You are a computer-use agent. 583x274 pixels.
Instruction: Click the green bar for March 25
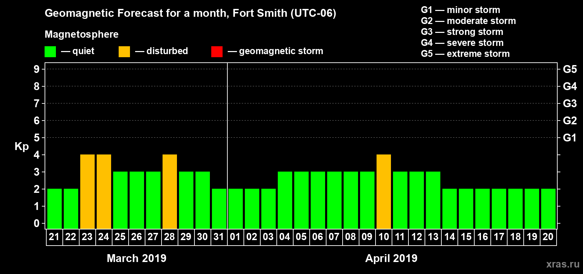point(120,200)
